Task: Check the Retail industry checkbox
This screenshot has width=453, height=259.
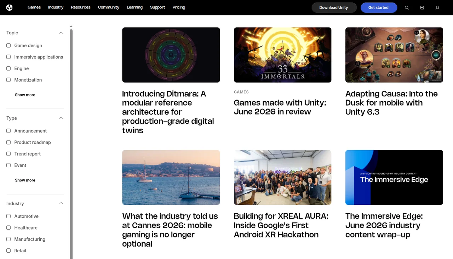Action: tap(8, 250)
